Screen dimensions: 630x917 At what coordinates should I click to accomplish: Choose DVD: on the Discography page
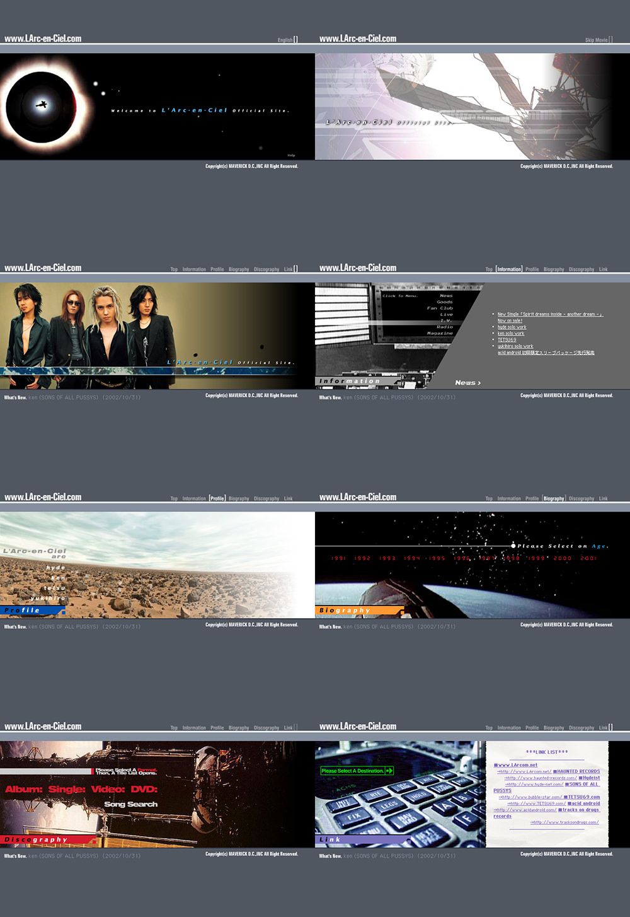(144, 789)
